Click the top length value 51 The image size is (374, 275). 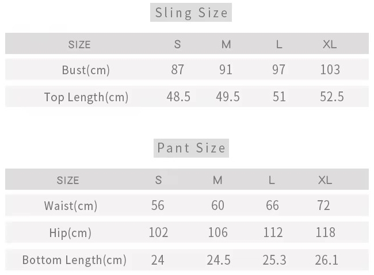coord(279,97)
